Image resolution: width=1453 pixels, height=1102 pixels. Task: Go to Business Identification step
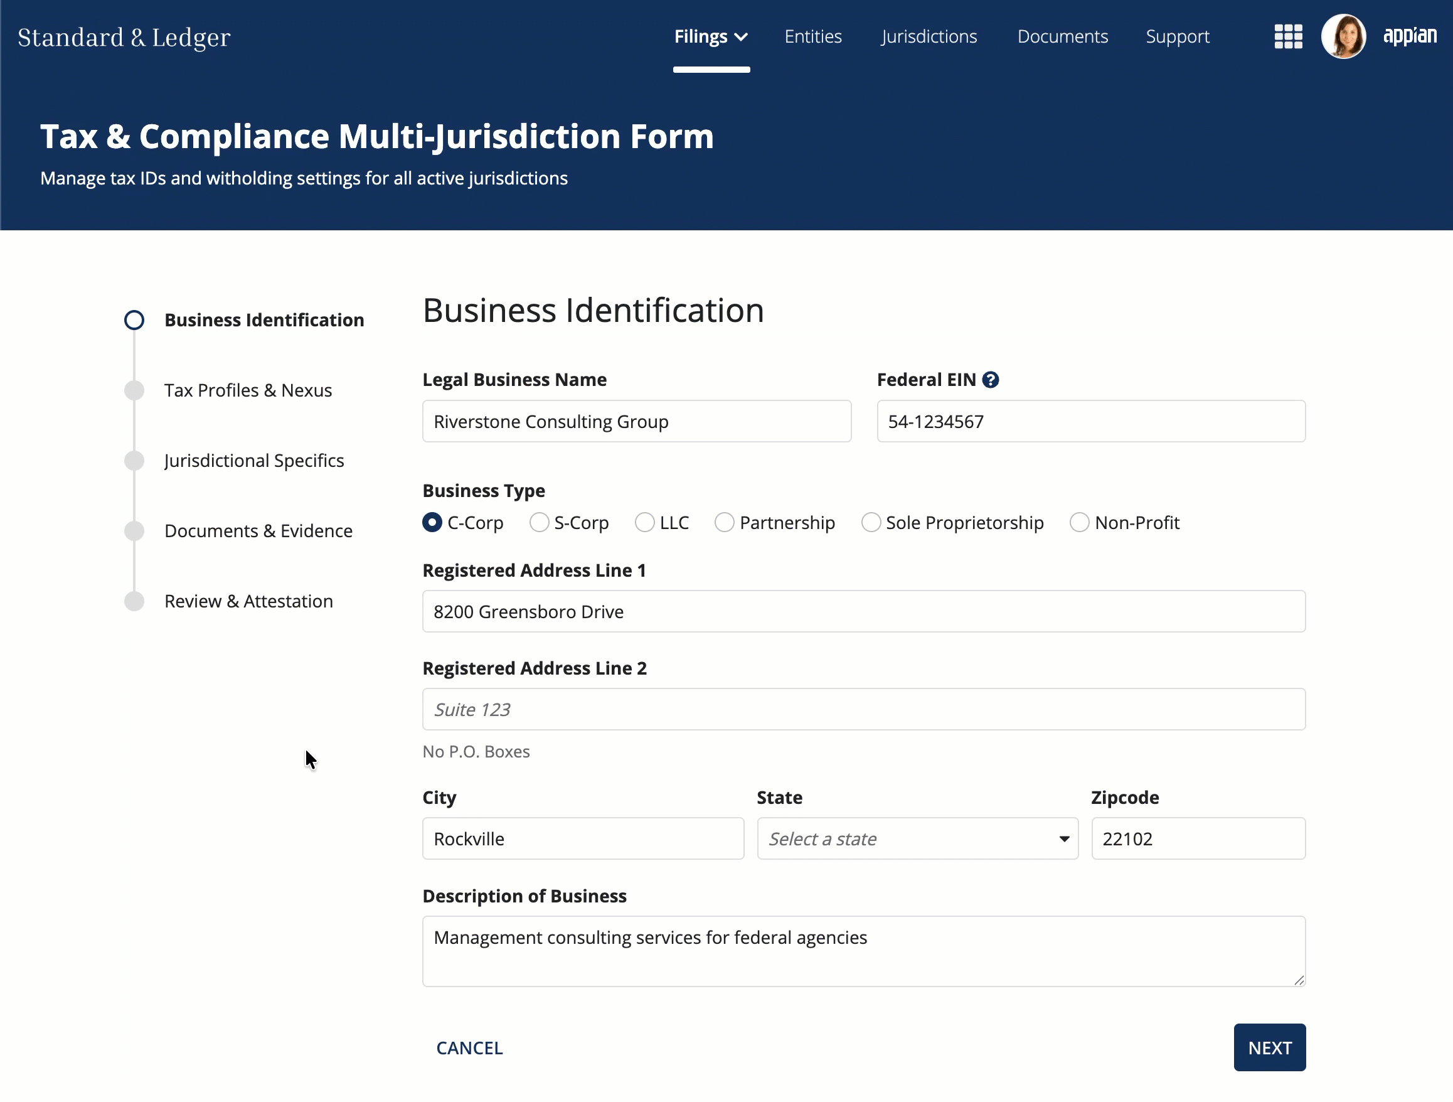244,320
